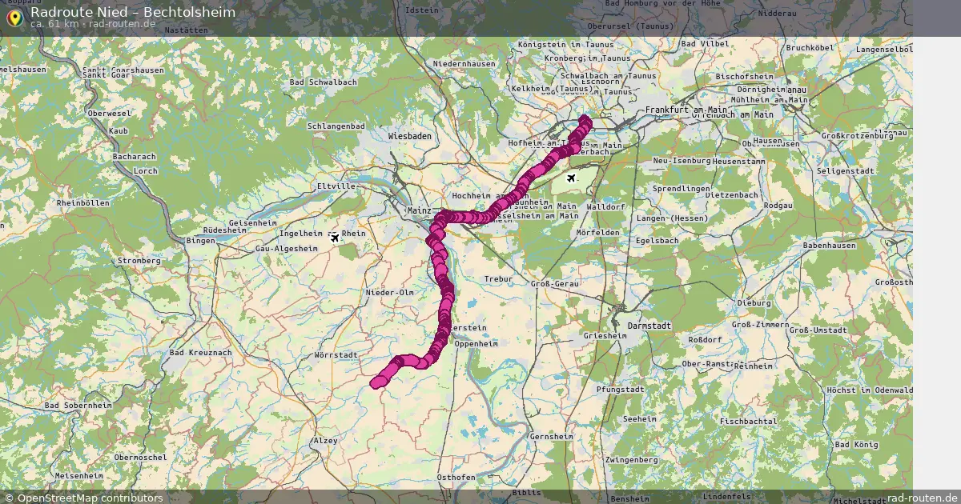Image resolution: width=961 pixels, height=504 pixels.
Task: Click the Bacharach town label
Action: coord(135,156)
